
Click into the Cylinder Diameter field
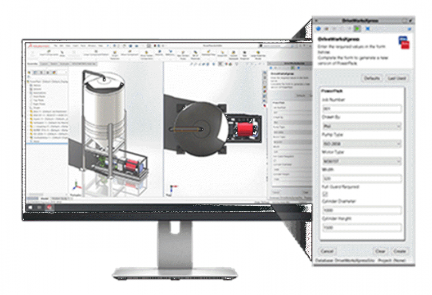(362, 210)
